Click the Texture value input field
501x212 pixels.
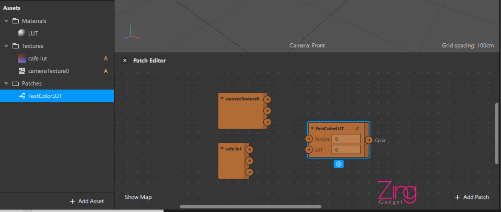tap(346, 139)
